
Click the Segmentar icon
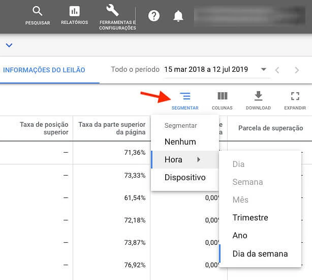pos(185,96)
